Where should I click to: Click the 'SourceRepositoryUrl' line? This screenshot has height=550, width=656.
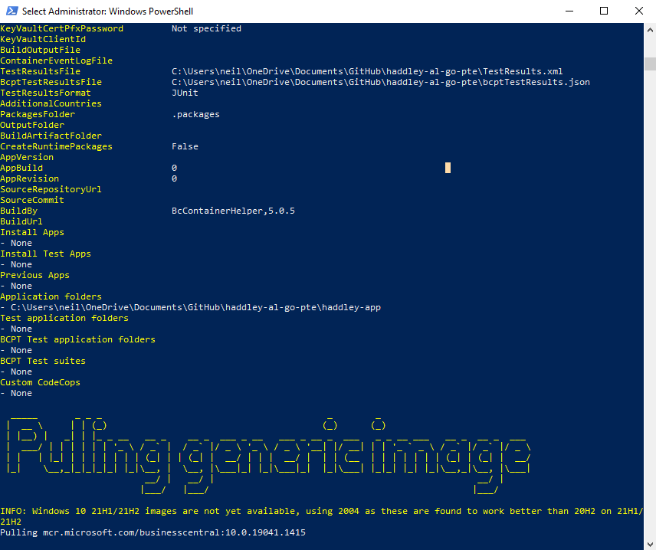pyautogui.click(x=51, y=189)
